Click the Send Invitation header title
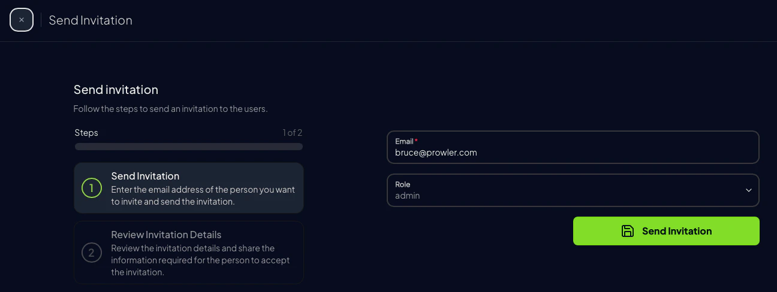 [91, 20]
